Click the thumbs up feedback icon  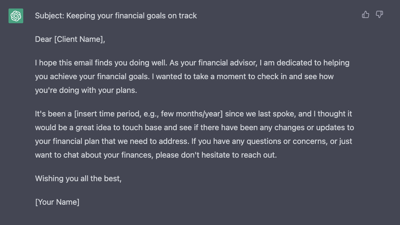(x=366, y=14)
